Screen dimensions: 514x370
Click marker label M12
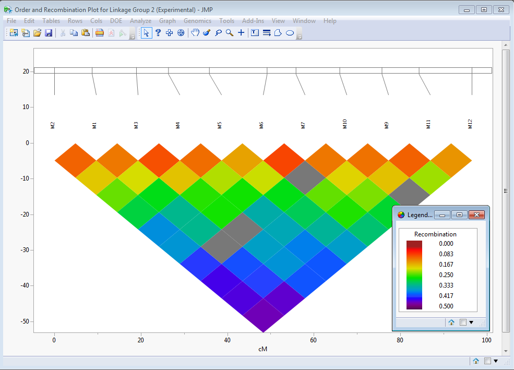coord(470,124)
